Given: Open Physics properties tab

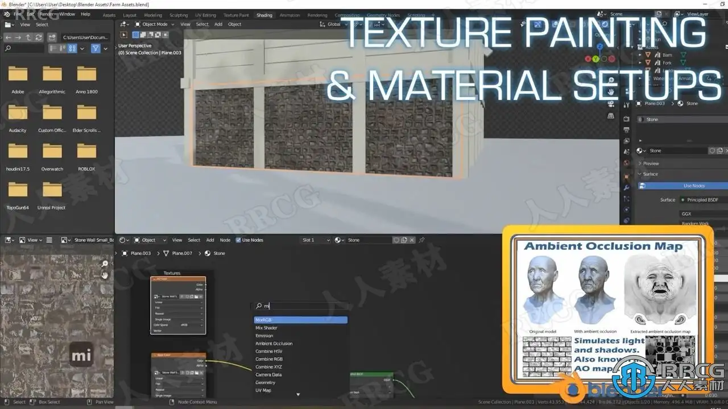Looking at the screenshot, I should pos(626,210).
